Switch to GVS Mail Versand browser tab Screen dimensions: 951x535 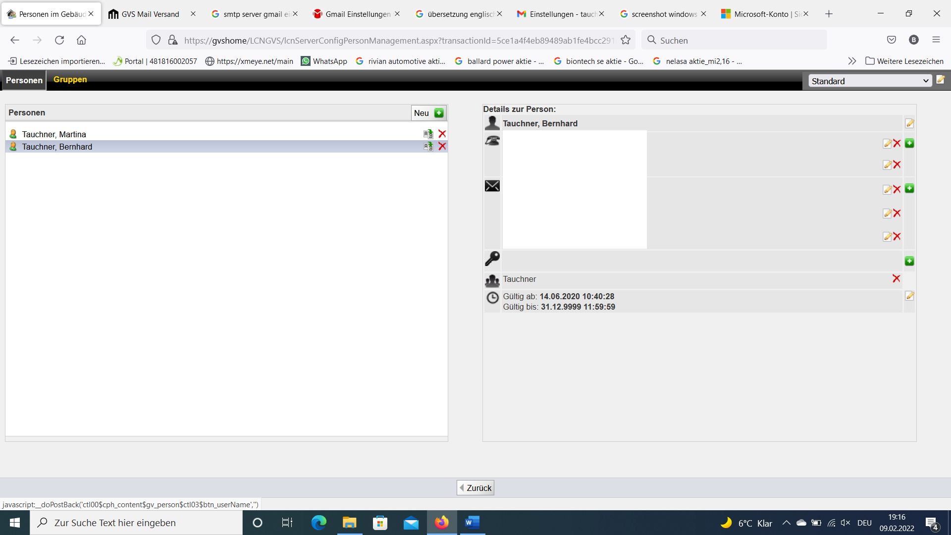pos(150,14)
